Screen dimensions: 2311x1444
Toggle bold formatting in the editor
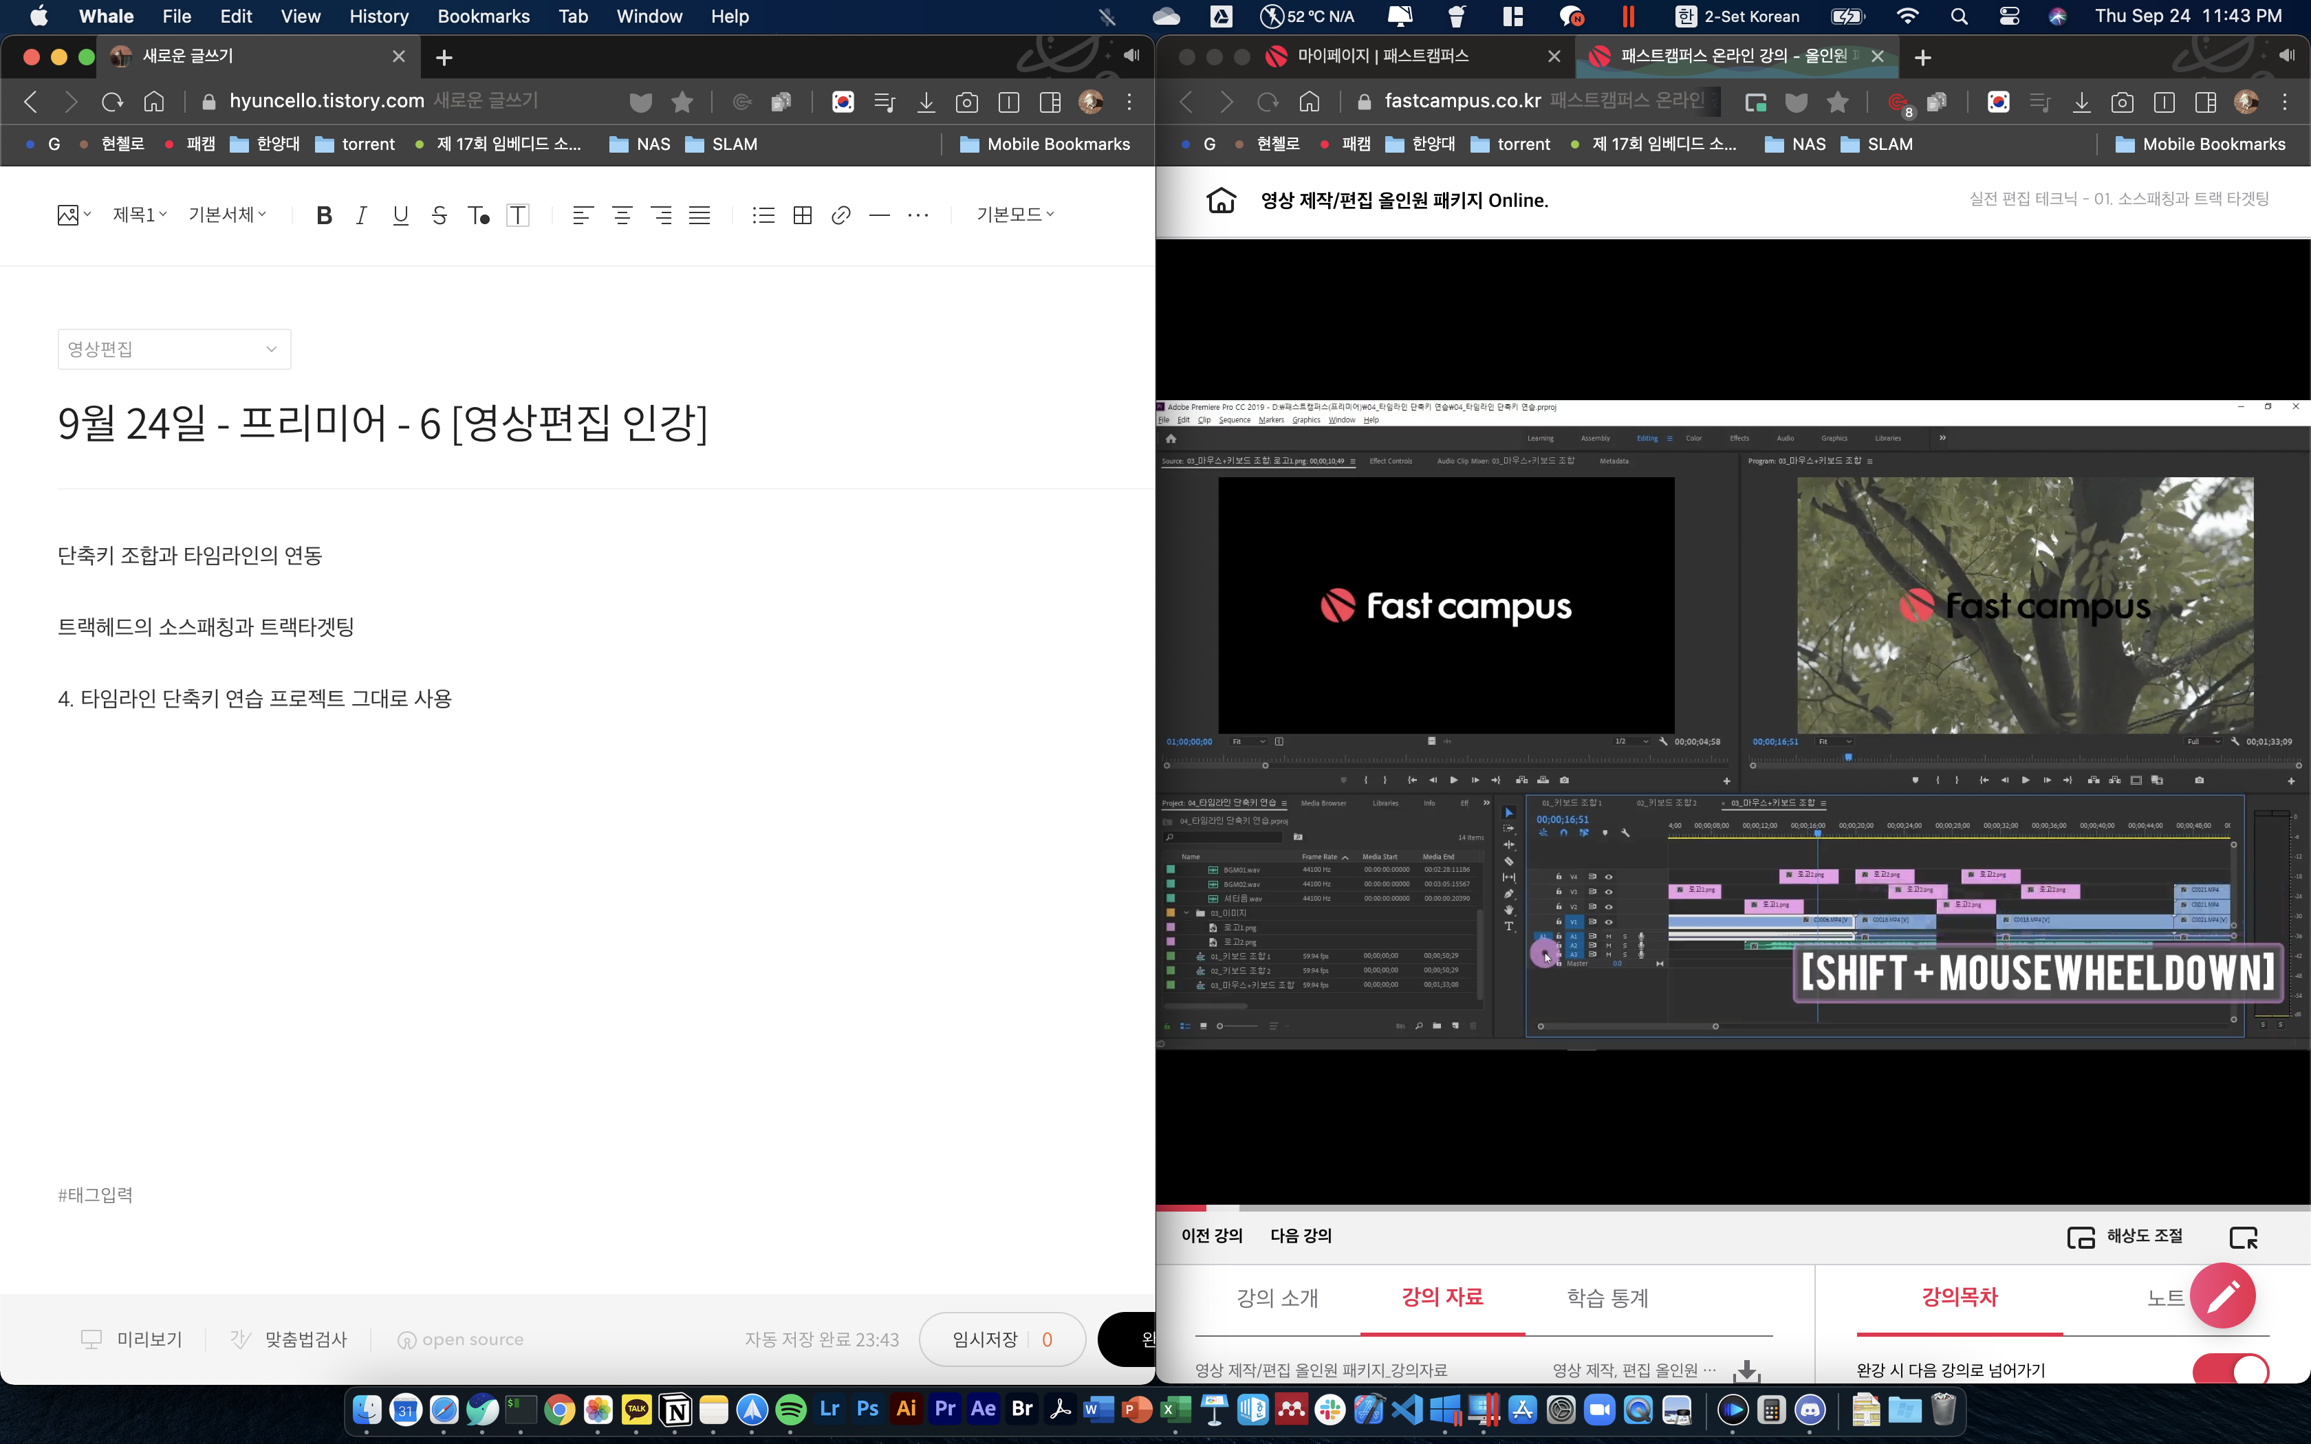[324, 216]
